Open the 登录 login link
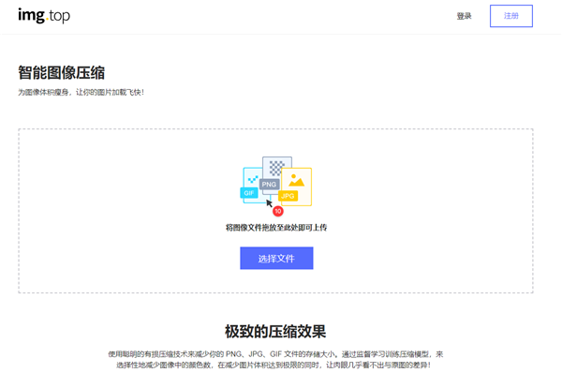The height and width of the screenshot is (388, 562). (464, 16)
